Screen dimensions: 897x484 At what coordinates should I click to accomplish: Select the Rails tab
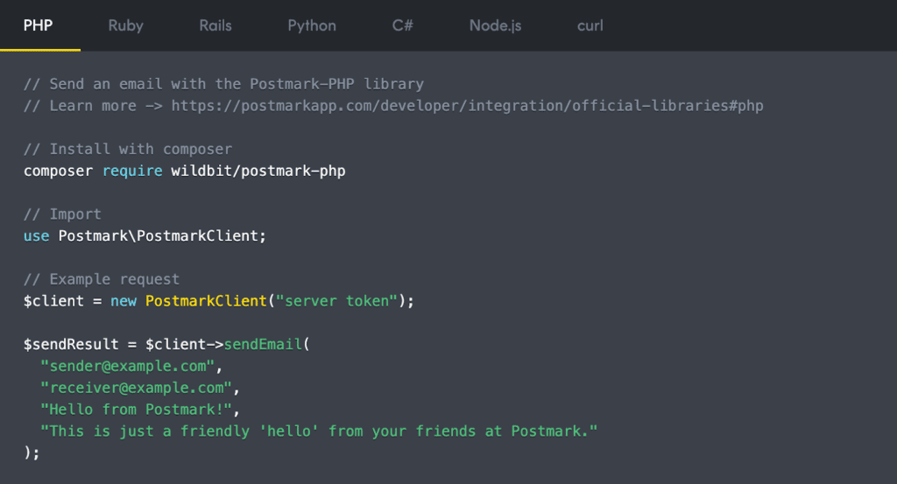pyautogui.click(x=215, y=25)
